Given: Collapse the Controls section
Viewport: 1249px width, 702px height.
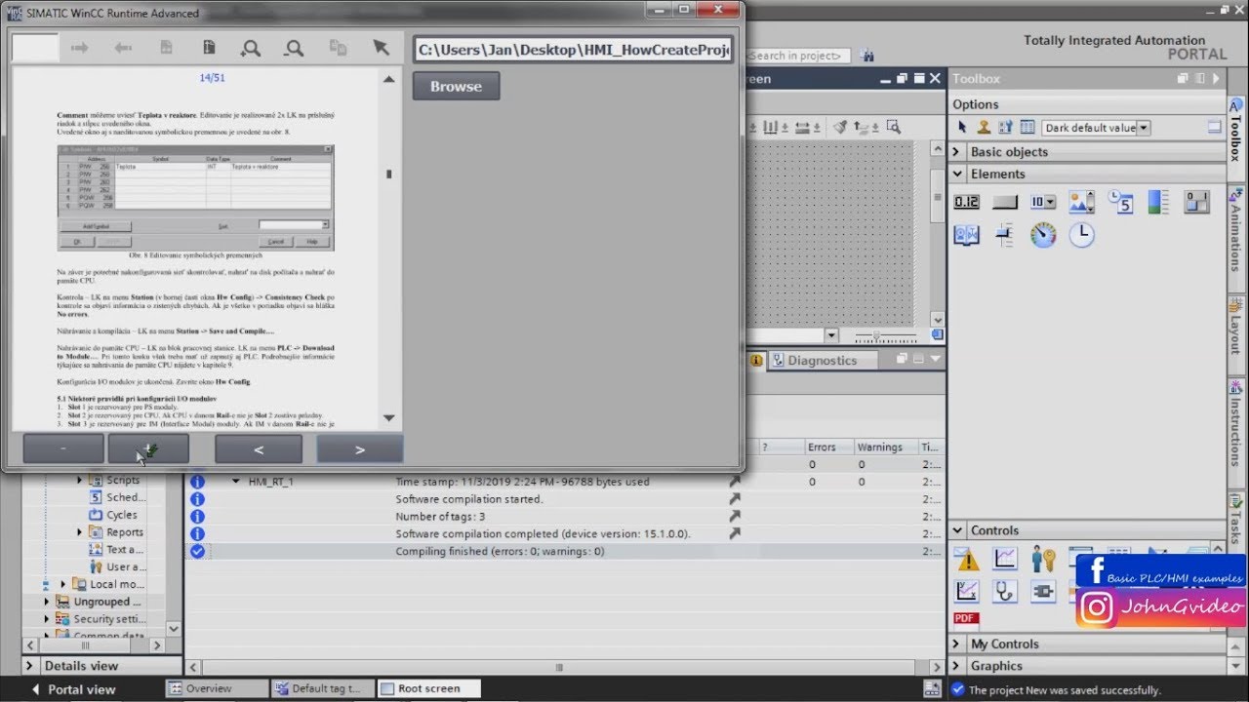Looking at the screenshot, I should pyautogui.click(x=957, y=530).
